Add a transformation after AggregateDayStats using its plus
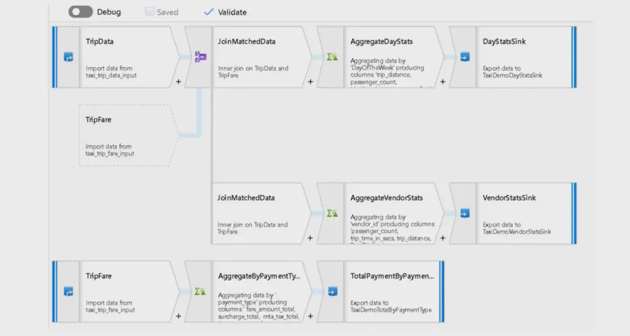The height and width of the screenshot is (336, 630). click(x=443, y=82)
